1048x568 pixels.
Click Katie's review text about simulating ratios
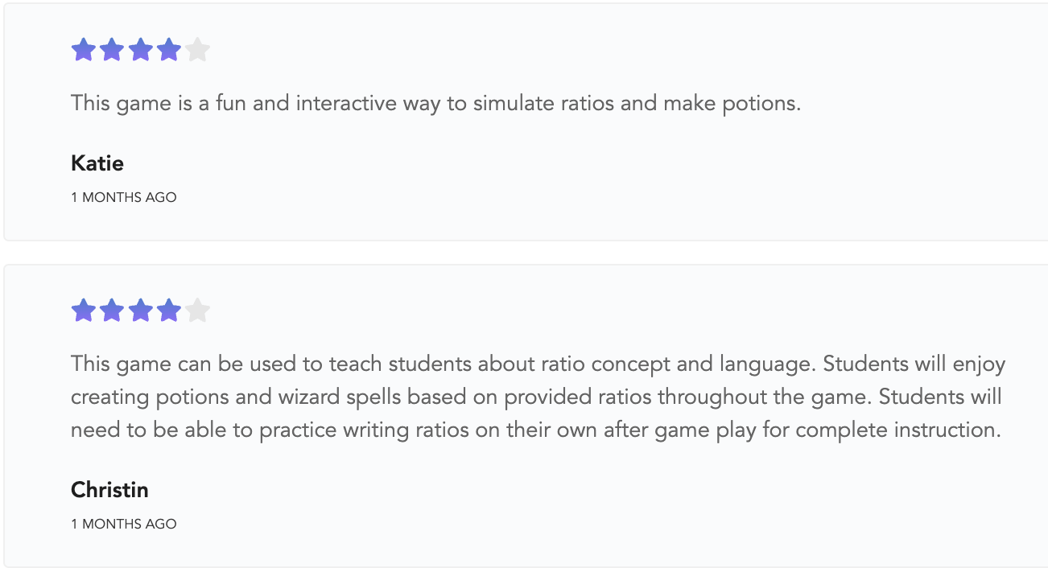(435, 104)
